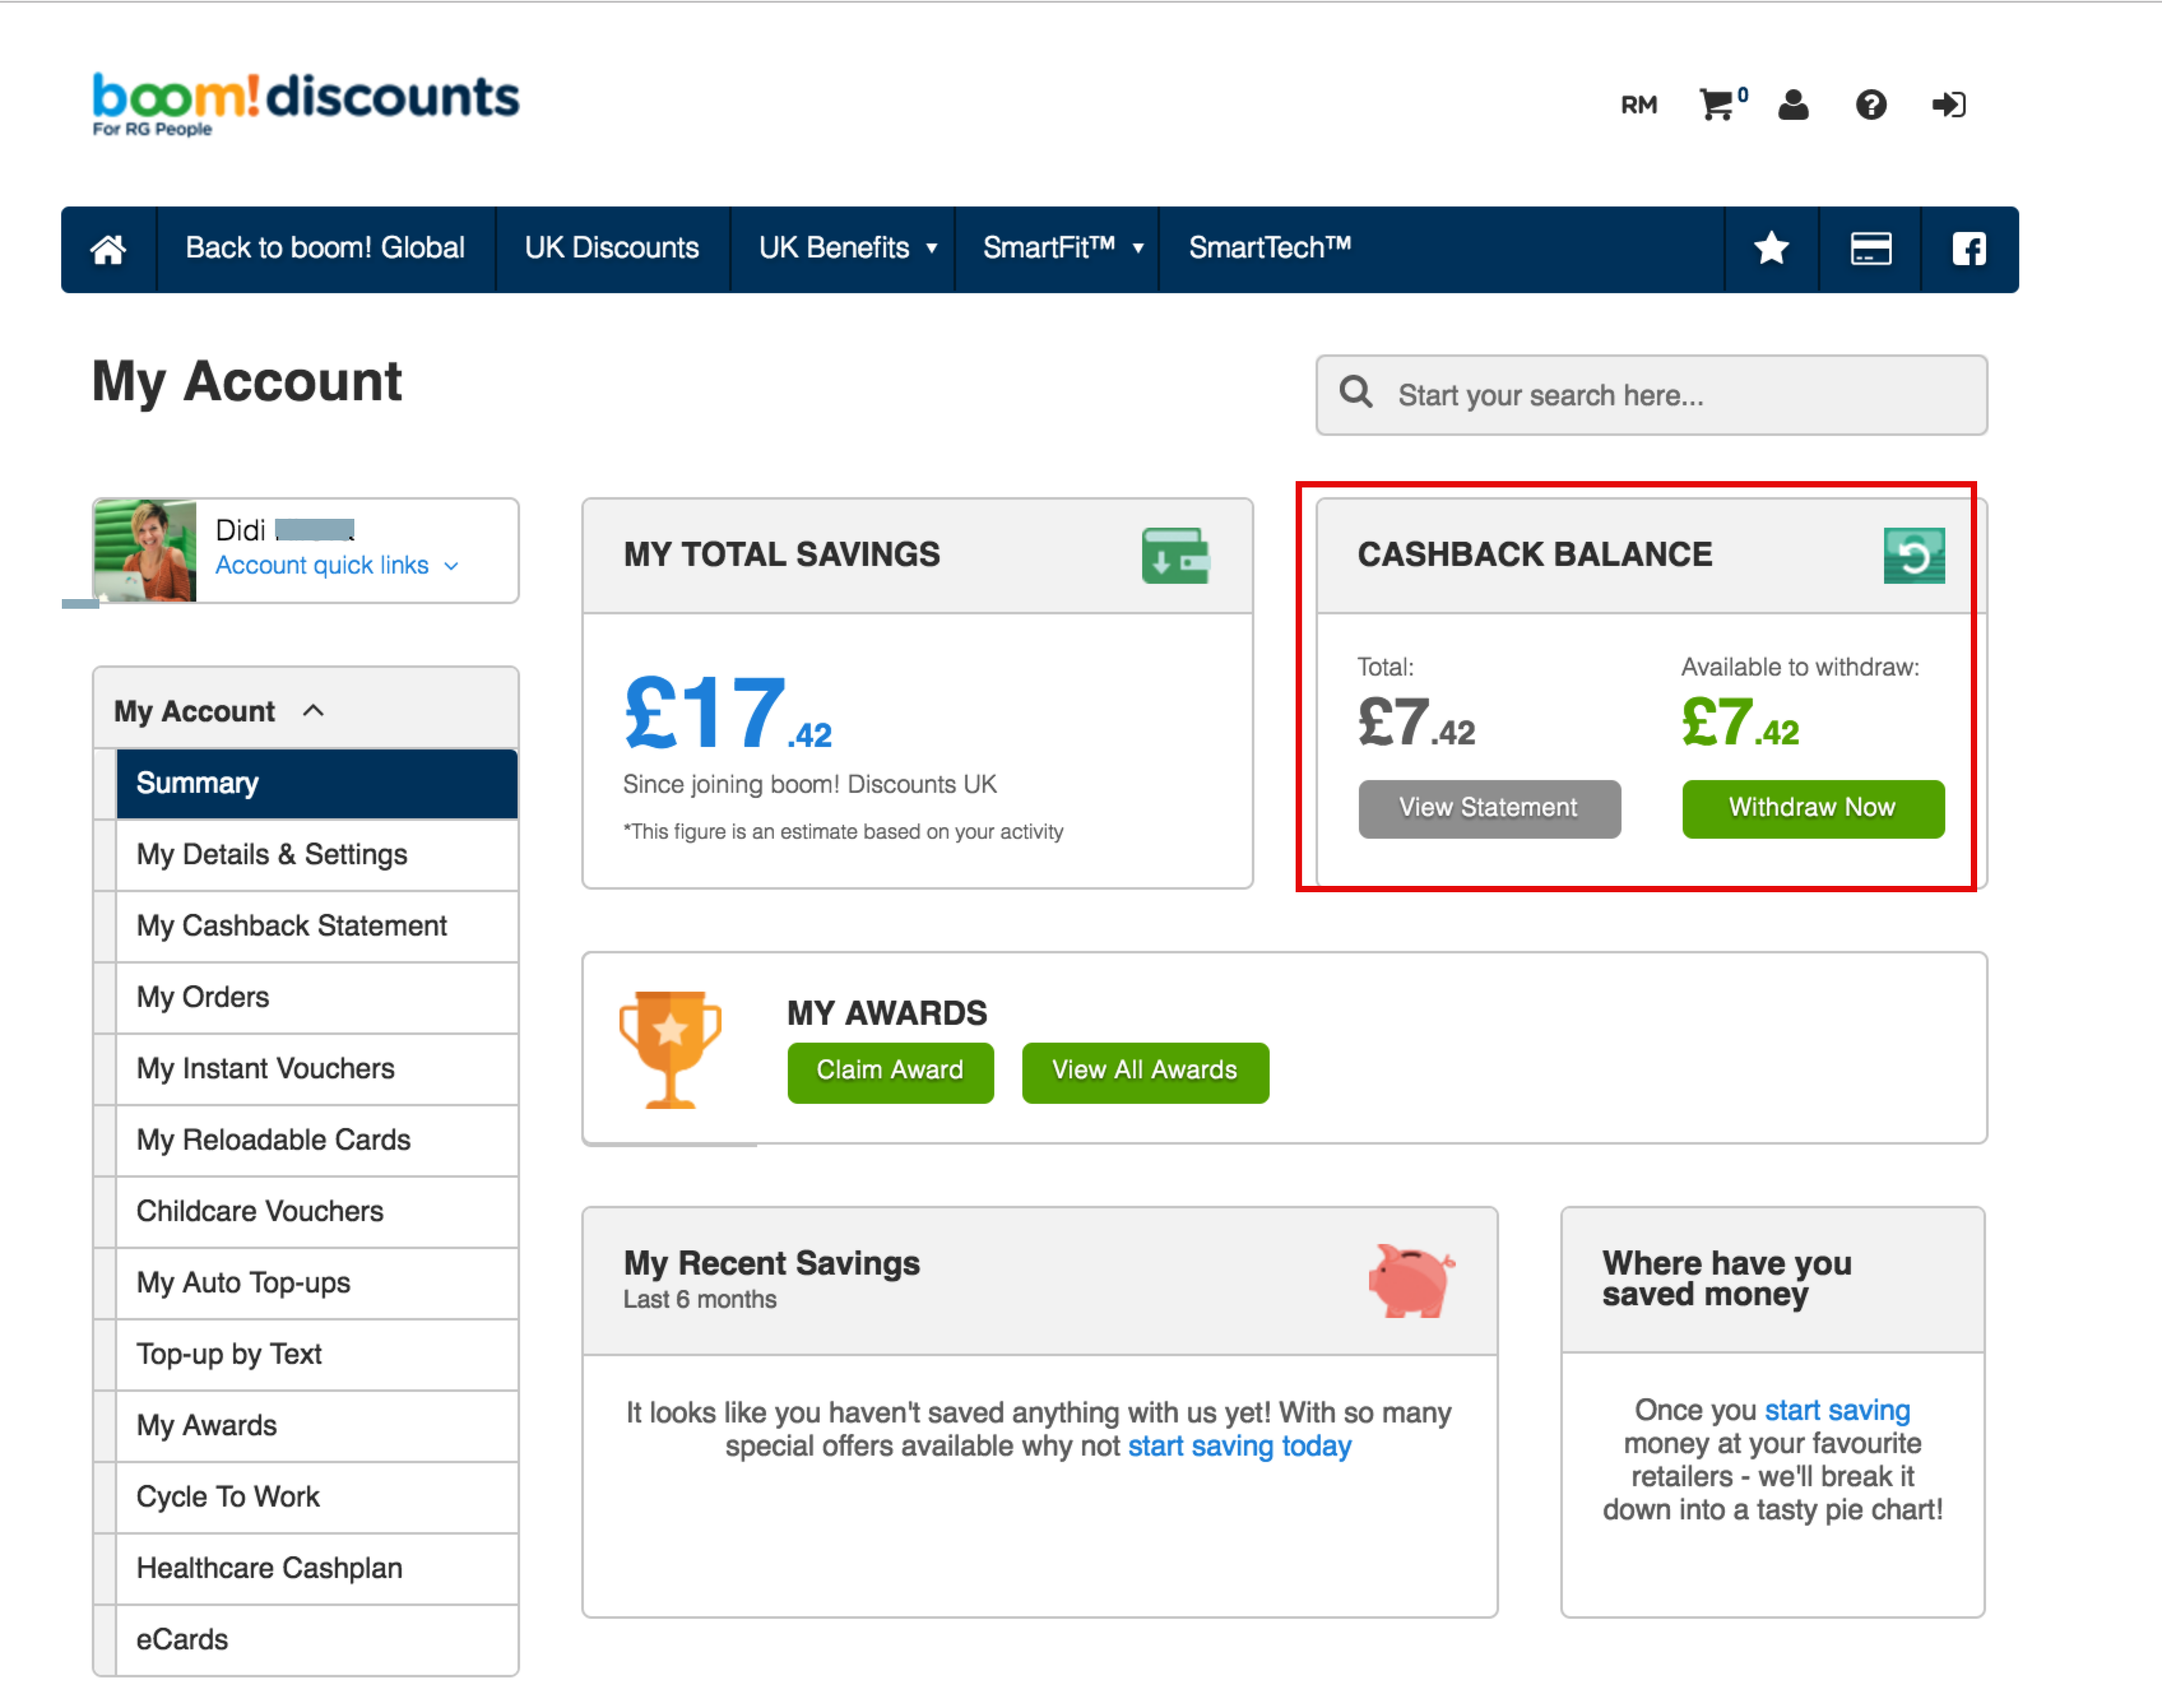This screenshot has height=1708, width=2162.
Task: Click the search magnifier icon
Action: tap(1355, 392)
